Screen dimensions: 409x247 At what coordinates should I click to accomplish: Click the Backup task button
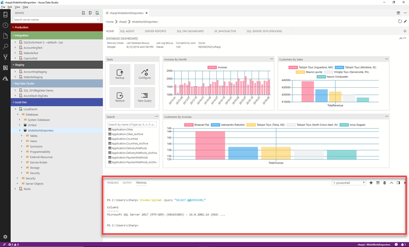(x=120, y=74)
